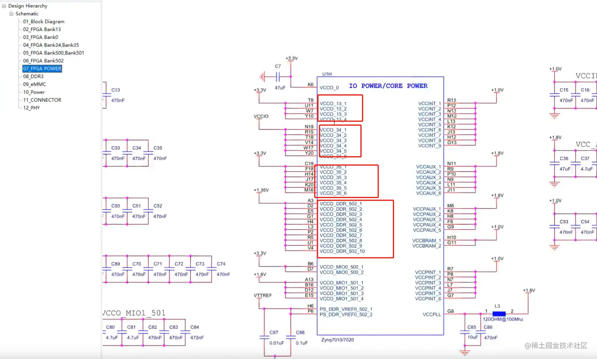Select the ground symbol left of C7
Screen dimensions: 597x359
(x=262, y=76)
